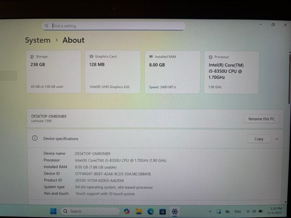Click the scroll down arrow at bottom right

286,202
